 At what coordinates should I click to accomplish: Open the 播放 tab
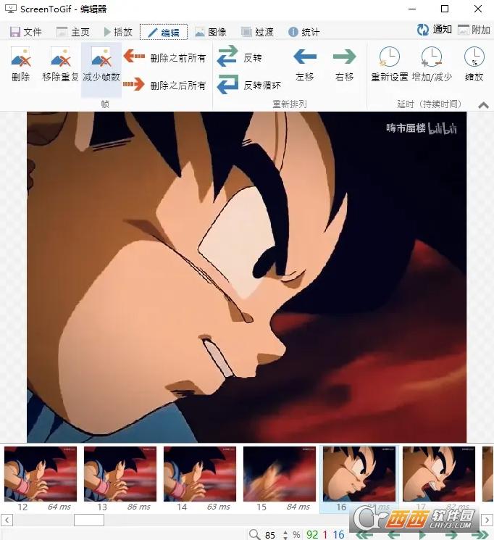click(118, 32)
